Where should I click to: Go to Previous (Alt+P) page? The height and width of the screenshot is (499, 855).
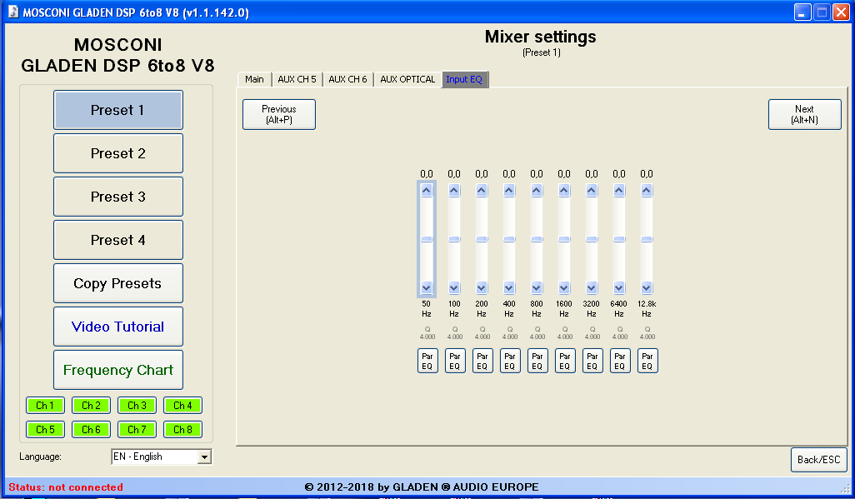279,114
